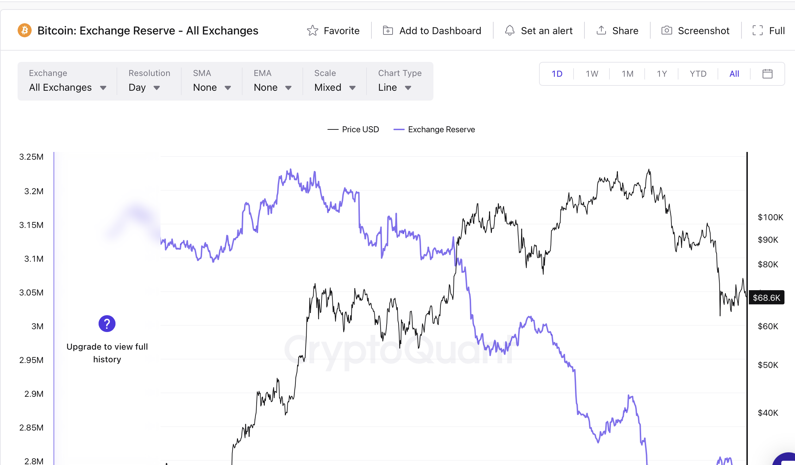Open the Exchange dropdown showing All Exchanges
795x465 pixels.
click(68, 87)
